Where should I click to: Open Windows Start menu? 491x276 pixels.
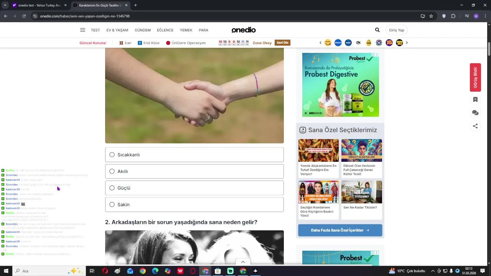point(6,271)
